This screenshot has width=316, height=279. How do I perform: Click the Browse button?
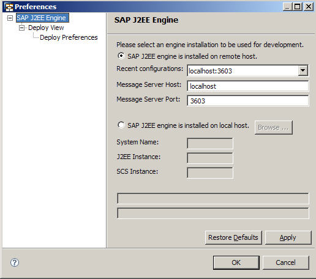(x=274, y=127)
